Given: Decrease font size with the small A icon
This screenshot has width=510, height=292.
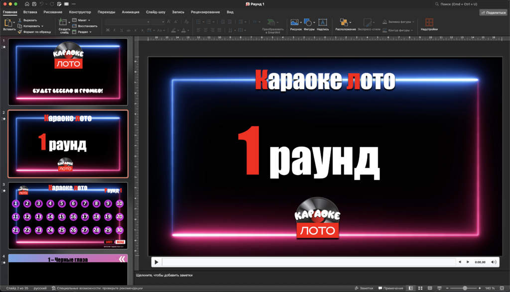Looking at the screenshot, I should click(176, 22).
